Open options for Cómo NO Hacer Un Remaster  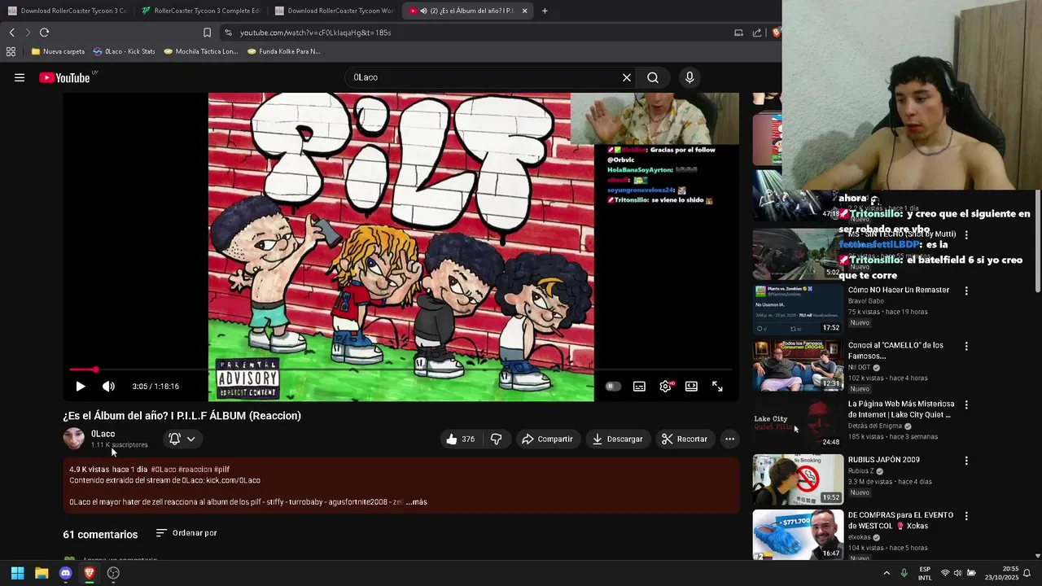pyautogui.click(x=966, y=291)
